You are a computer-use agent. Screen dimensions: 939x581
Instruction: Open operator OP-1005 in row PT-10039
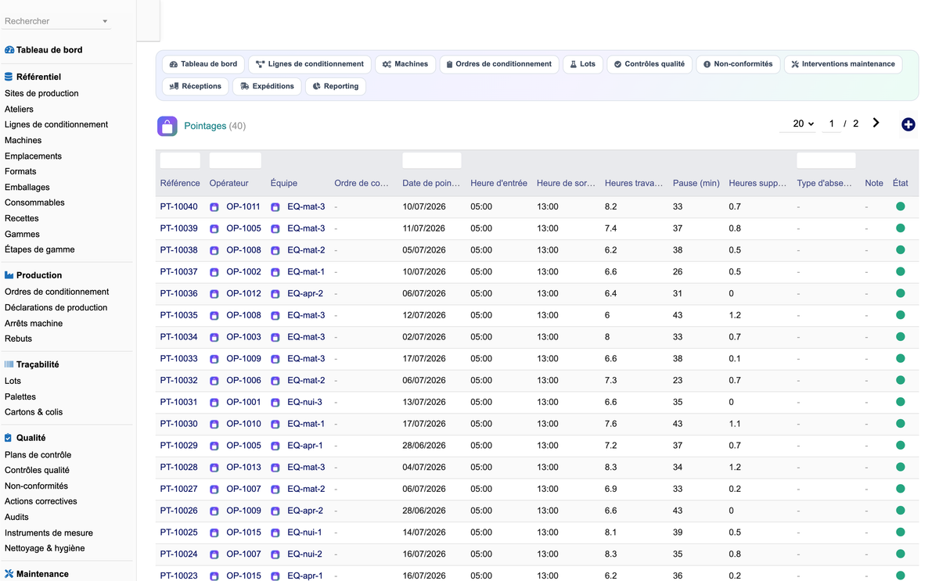pos(244,228)
